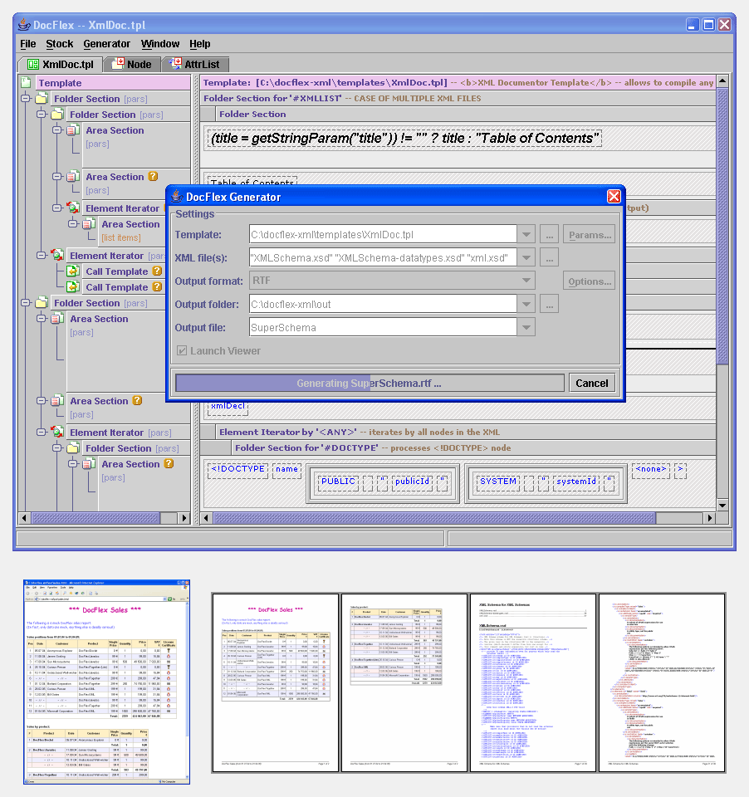Collapse the first Area Section node
The image size is (749, 797).
pyautogui.click(x=57, y=130)
